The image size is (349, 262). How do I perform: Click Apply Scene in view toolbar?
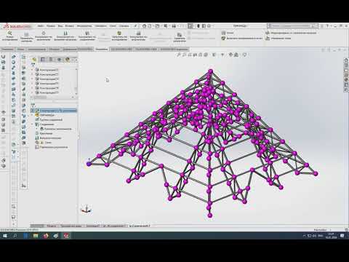236,55
